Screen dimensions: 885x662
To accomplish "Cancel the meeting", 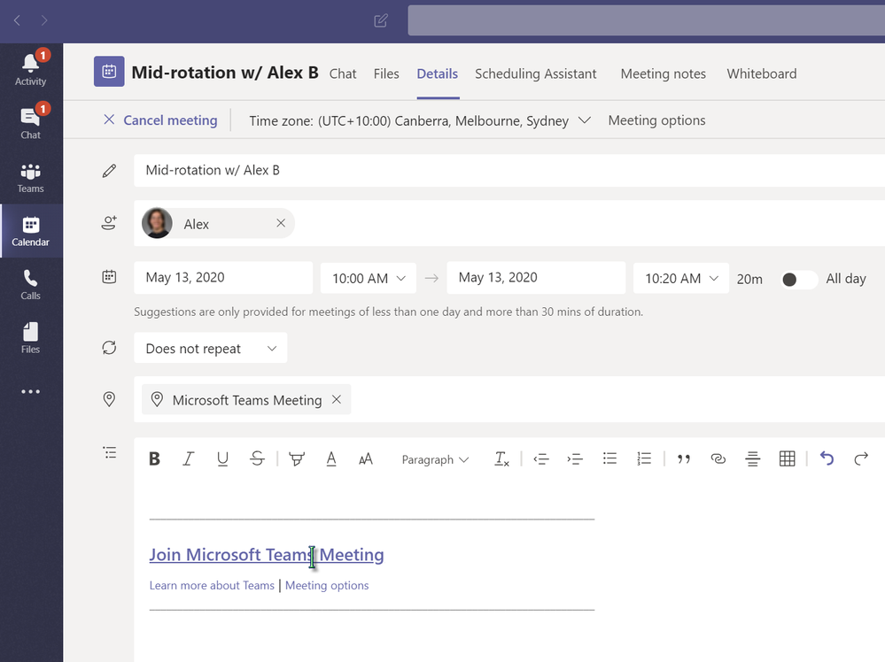I will [160, 120].
